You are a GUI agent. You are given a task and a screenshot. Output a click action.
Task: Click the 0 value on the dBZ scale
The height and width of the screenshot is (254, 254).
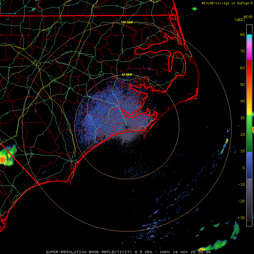coord(244,168)
